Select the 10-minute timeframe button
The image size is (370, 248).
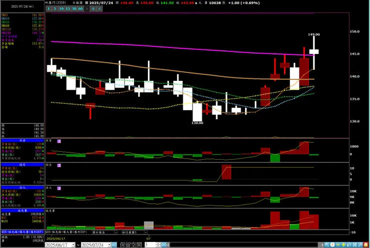[61, 8]
